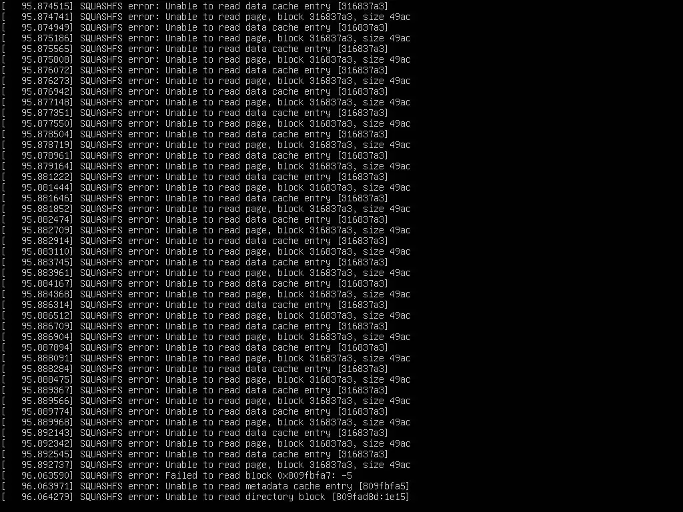Viewport: 683px width, 512px height.
Task: Select the line with timestamp 95.892143
Action: pos(195,433)
